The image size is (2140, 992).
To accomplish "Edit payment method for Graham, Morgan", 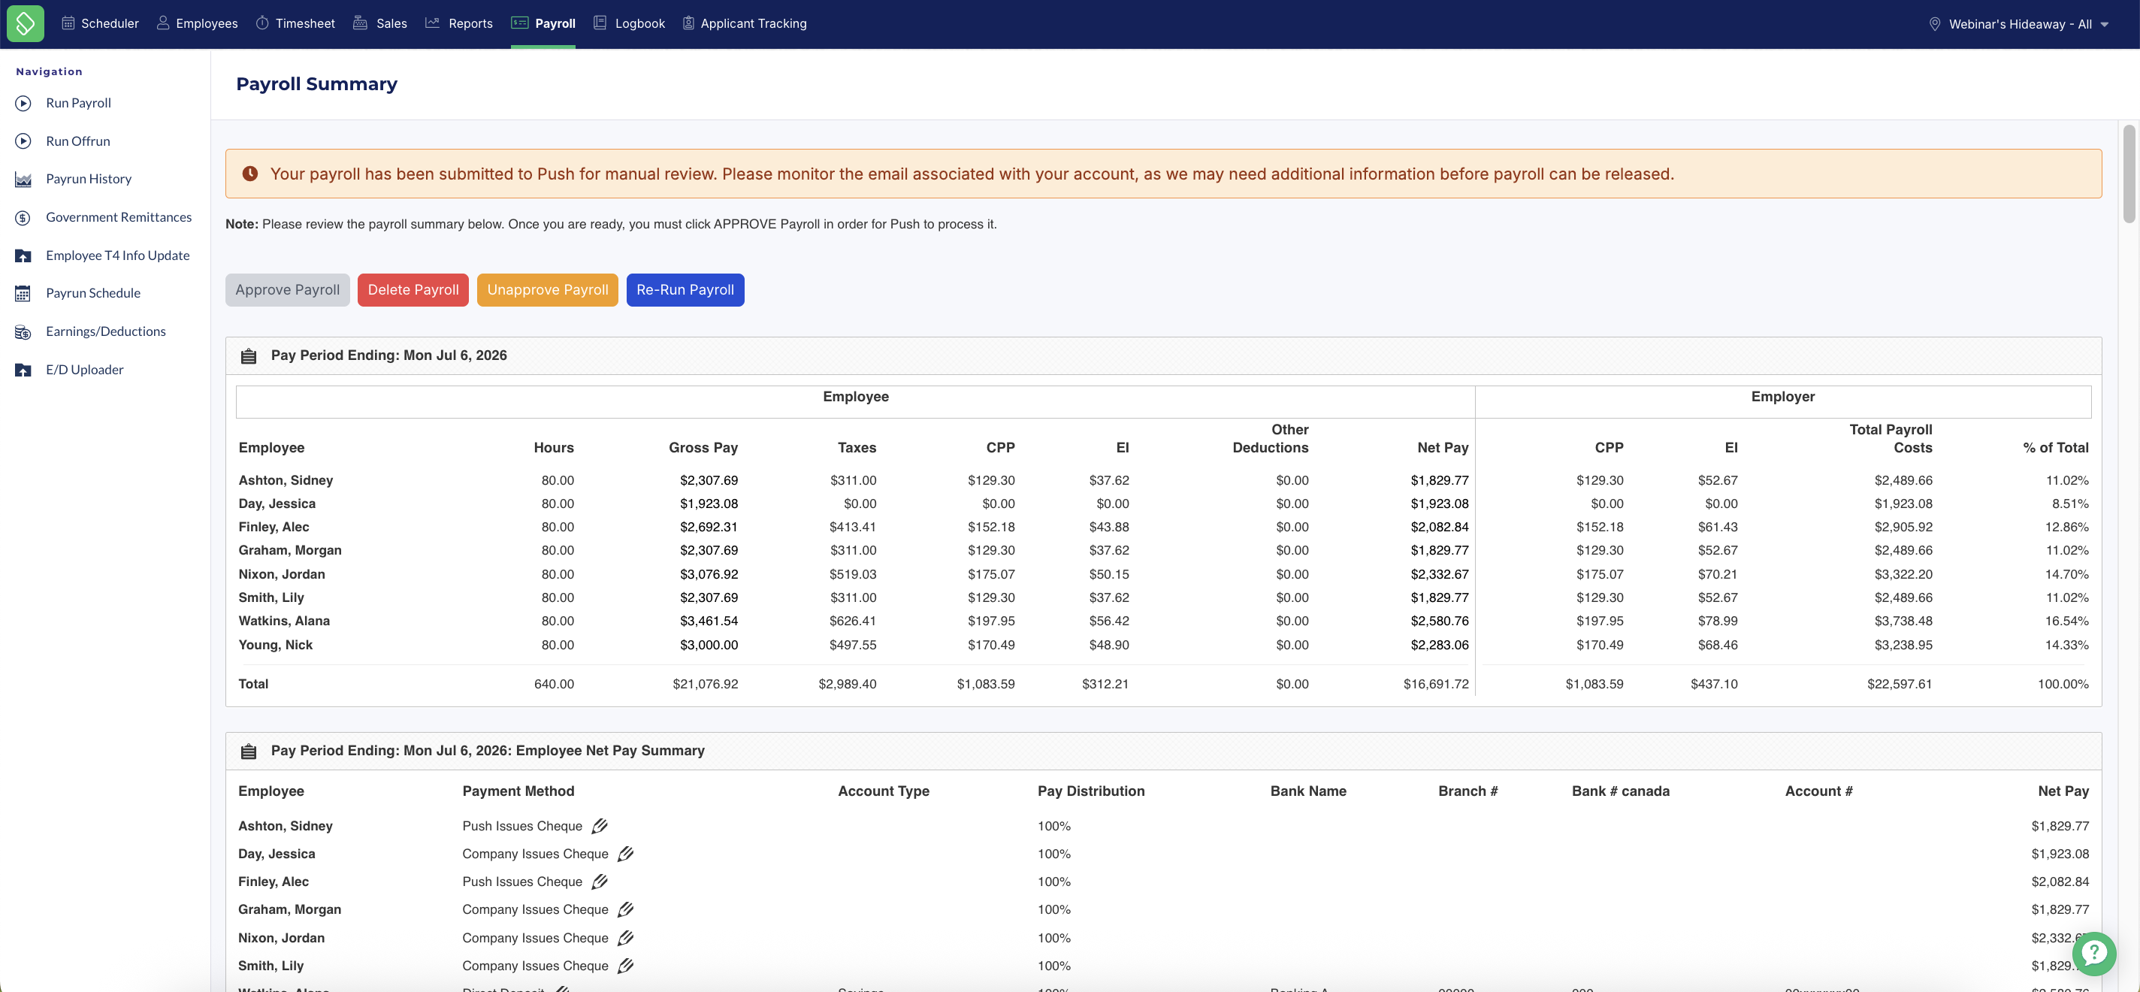I will [626, 909].
